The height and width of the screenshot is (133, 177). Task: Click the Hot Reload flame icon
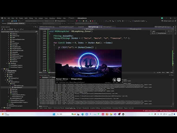pos(77,21)
